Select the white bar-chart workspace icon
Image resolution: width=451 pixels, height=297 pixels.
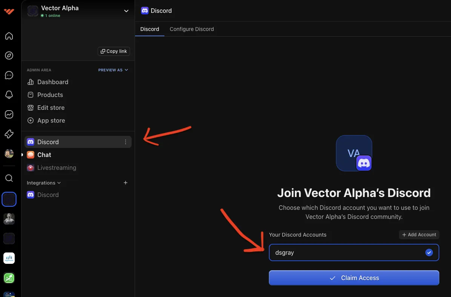(9, 258)
